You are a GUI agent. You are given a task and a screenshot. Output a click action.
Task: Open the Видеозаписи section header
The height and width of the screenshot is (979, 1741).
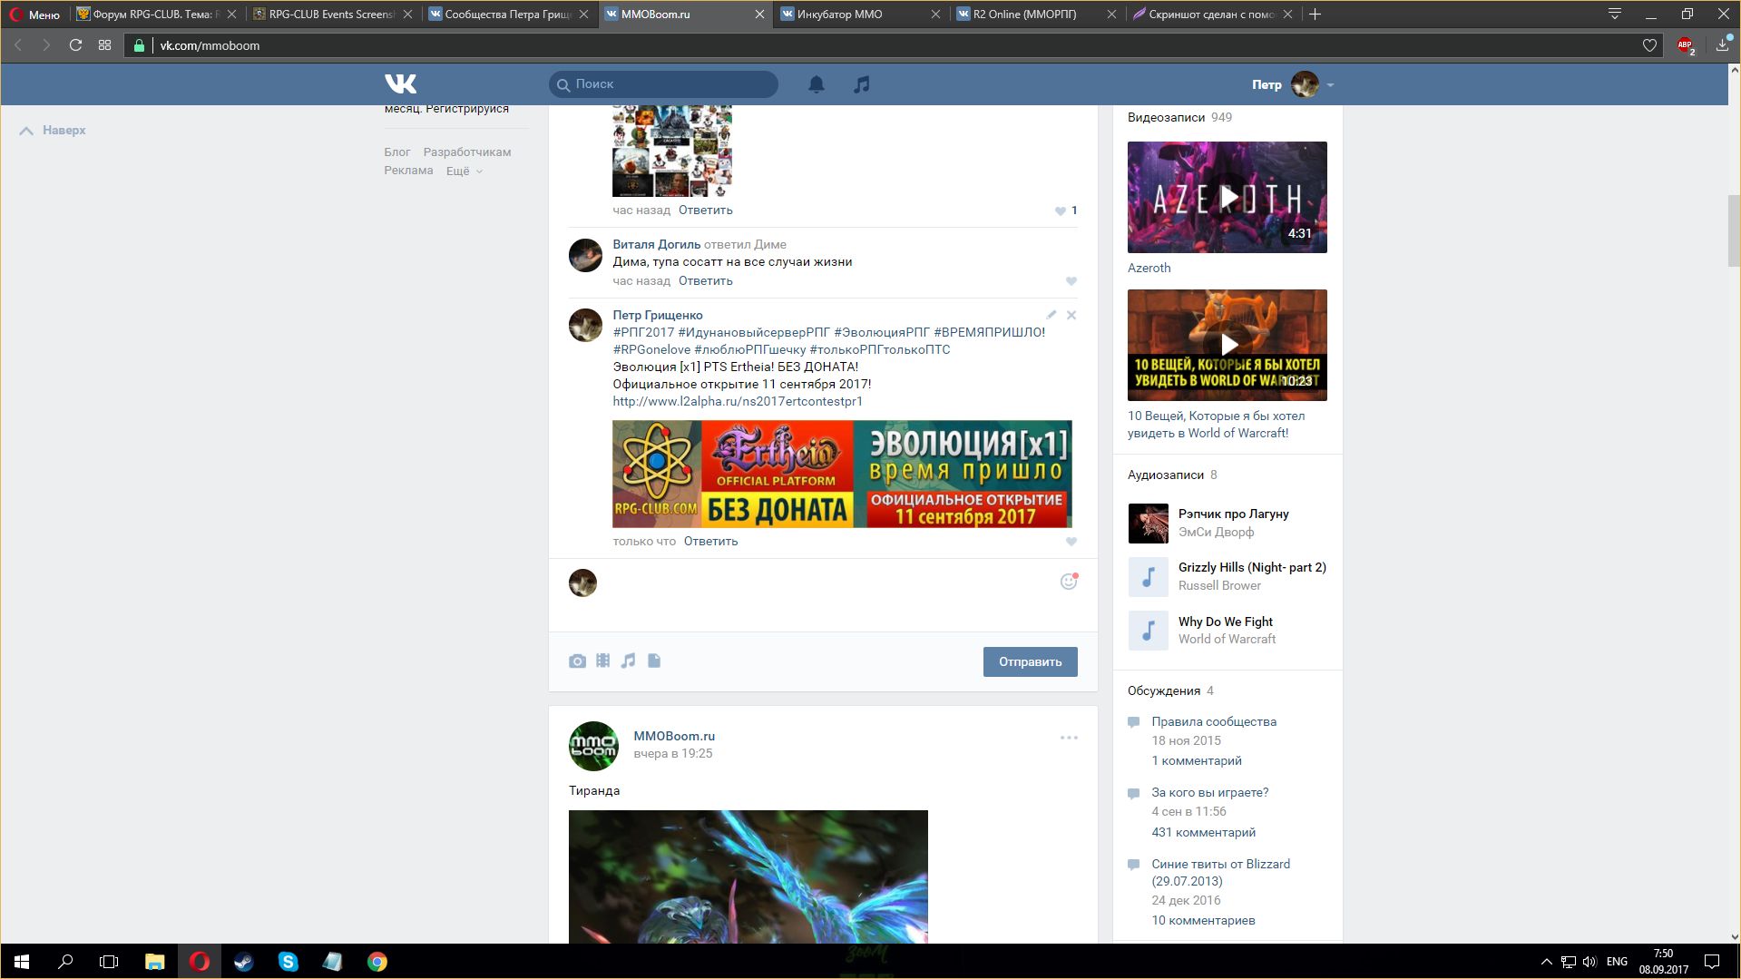[1166, 118]
